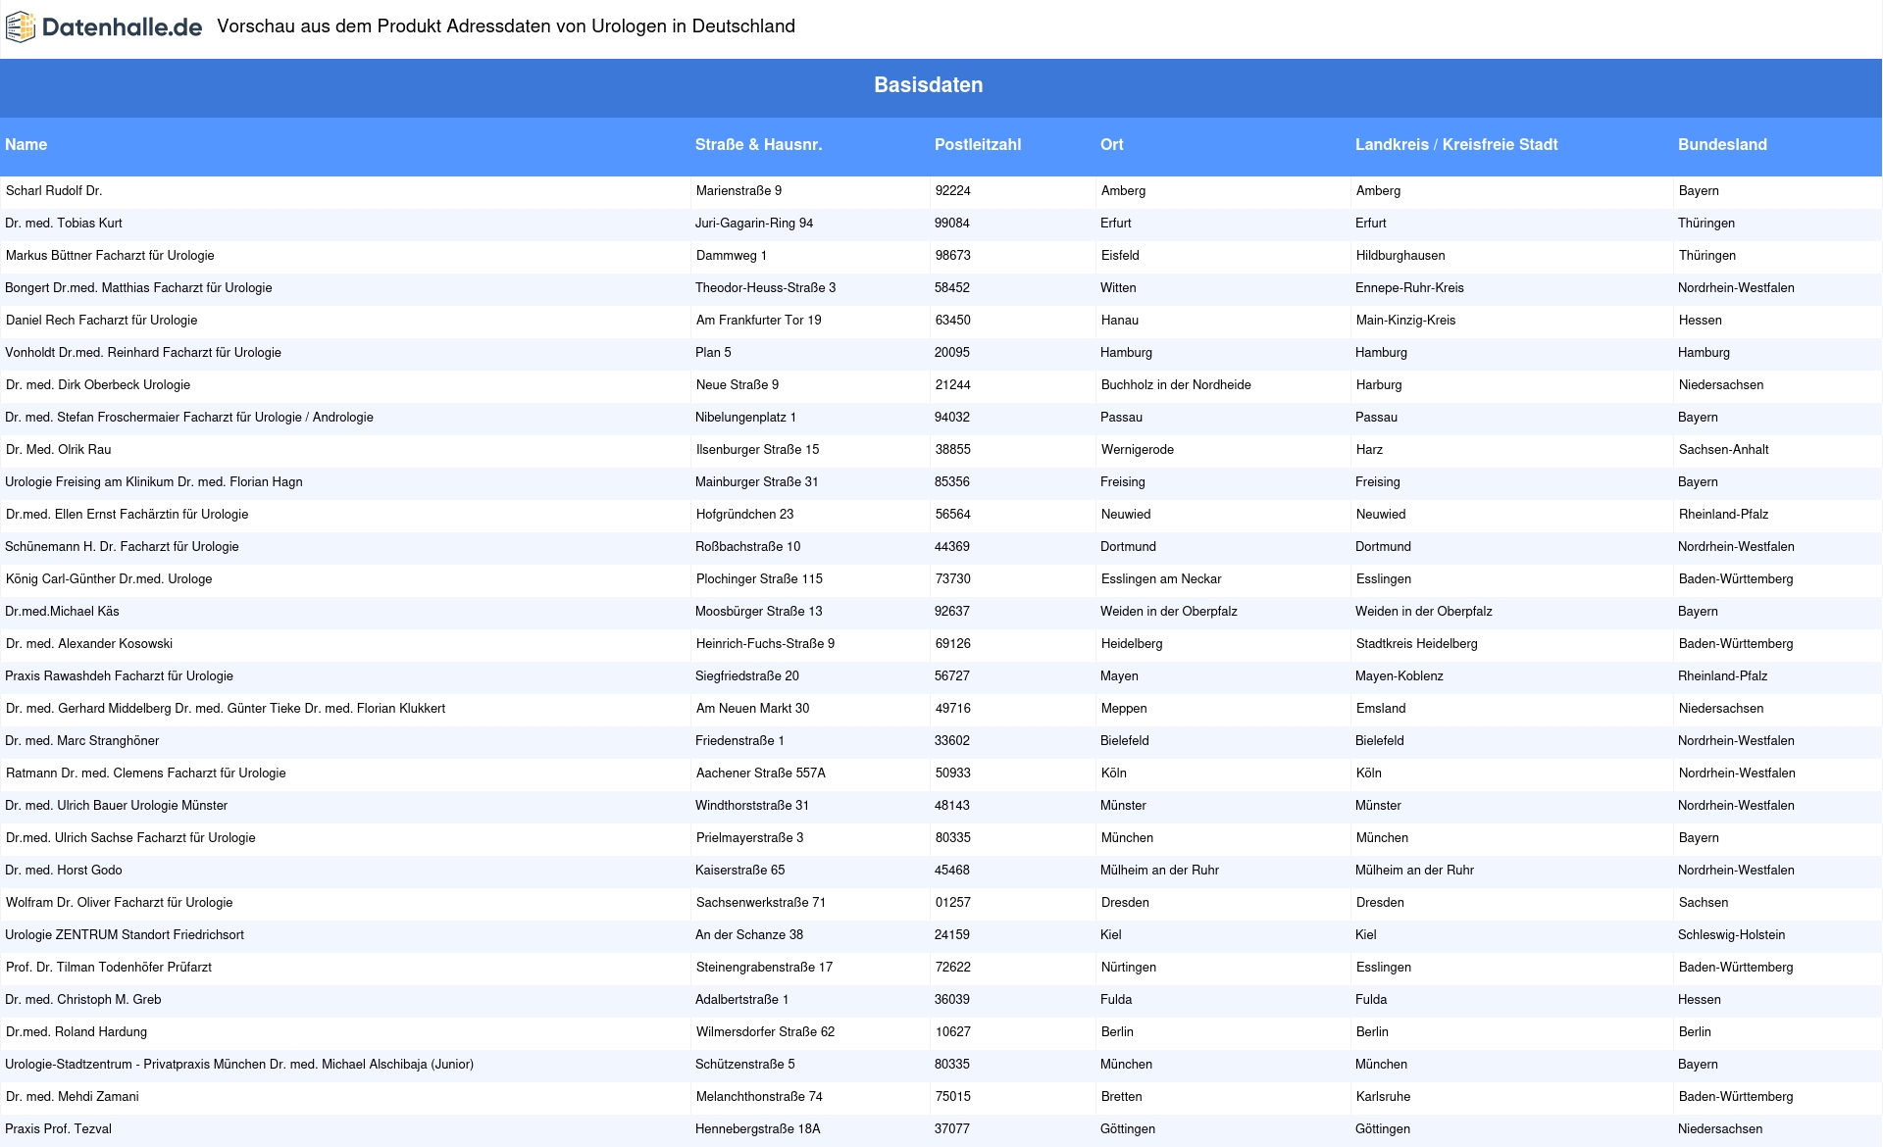Click Markus Büttner Facharzt für Urologie
1883x1147 pixels.
point(110,256)
